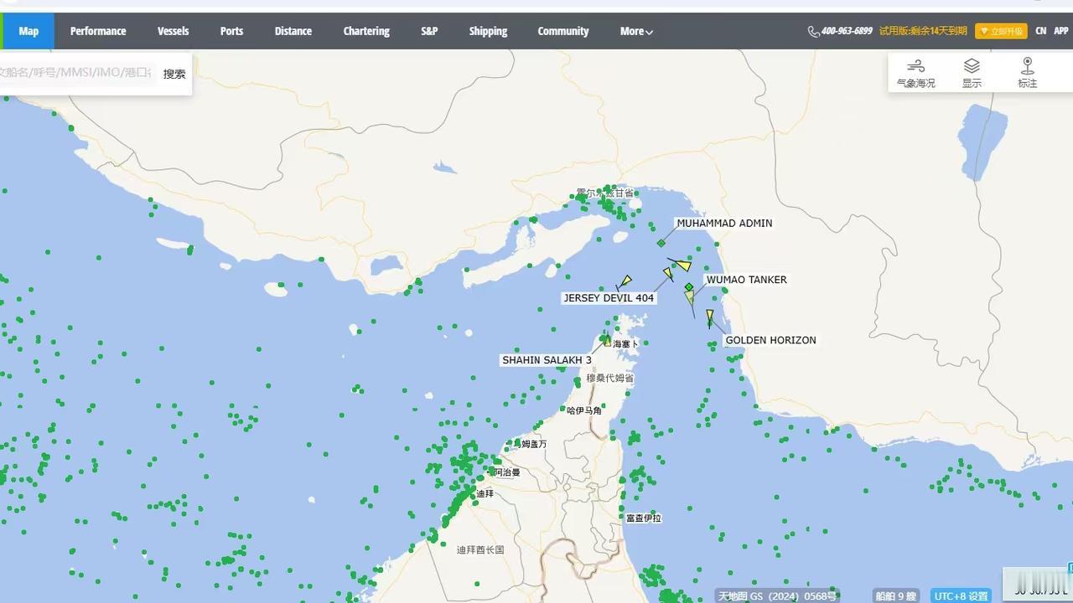1073x603 pixels.
Task: Select the GOLDEN HORIZON yellow ship marker
Action: tap(709, 317)
